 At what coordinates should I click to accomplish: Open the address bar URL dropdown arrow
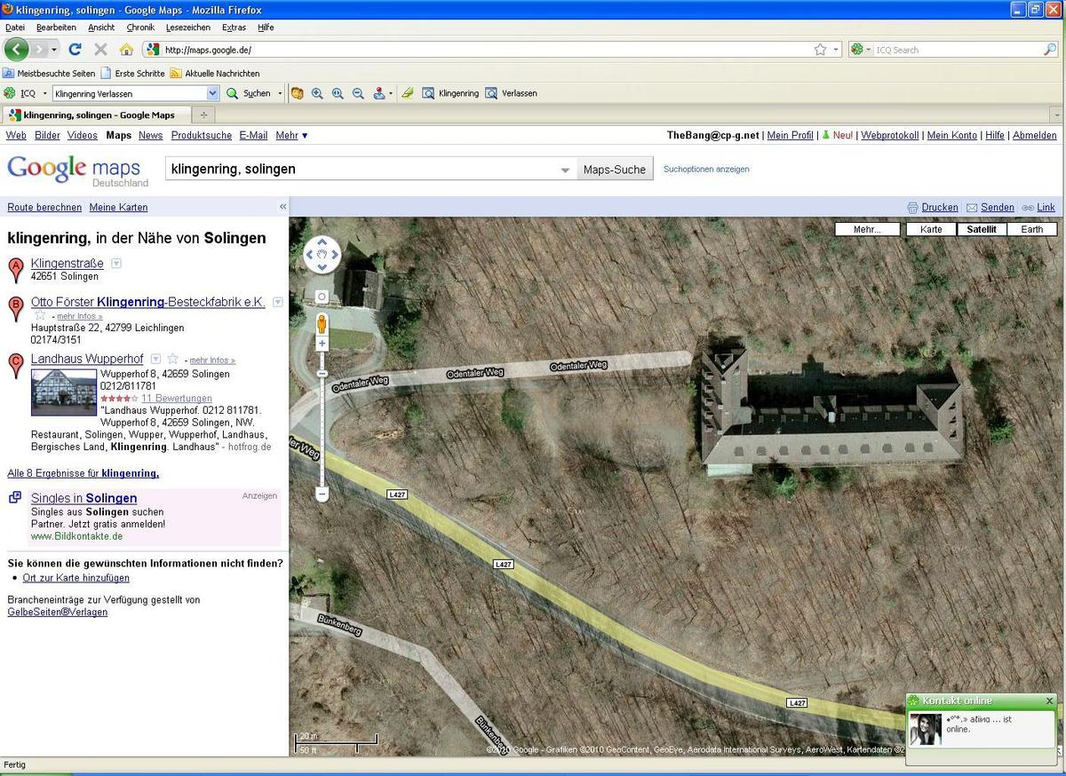click(x=836, y=50)
